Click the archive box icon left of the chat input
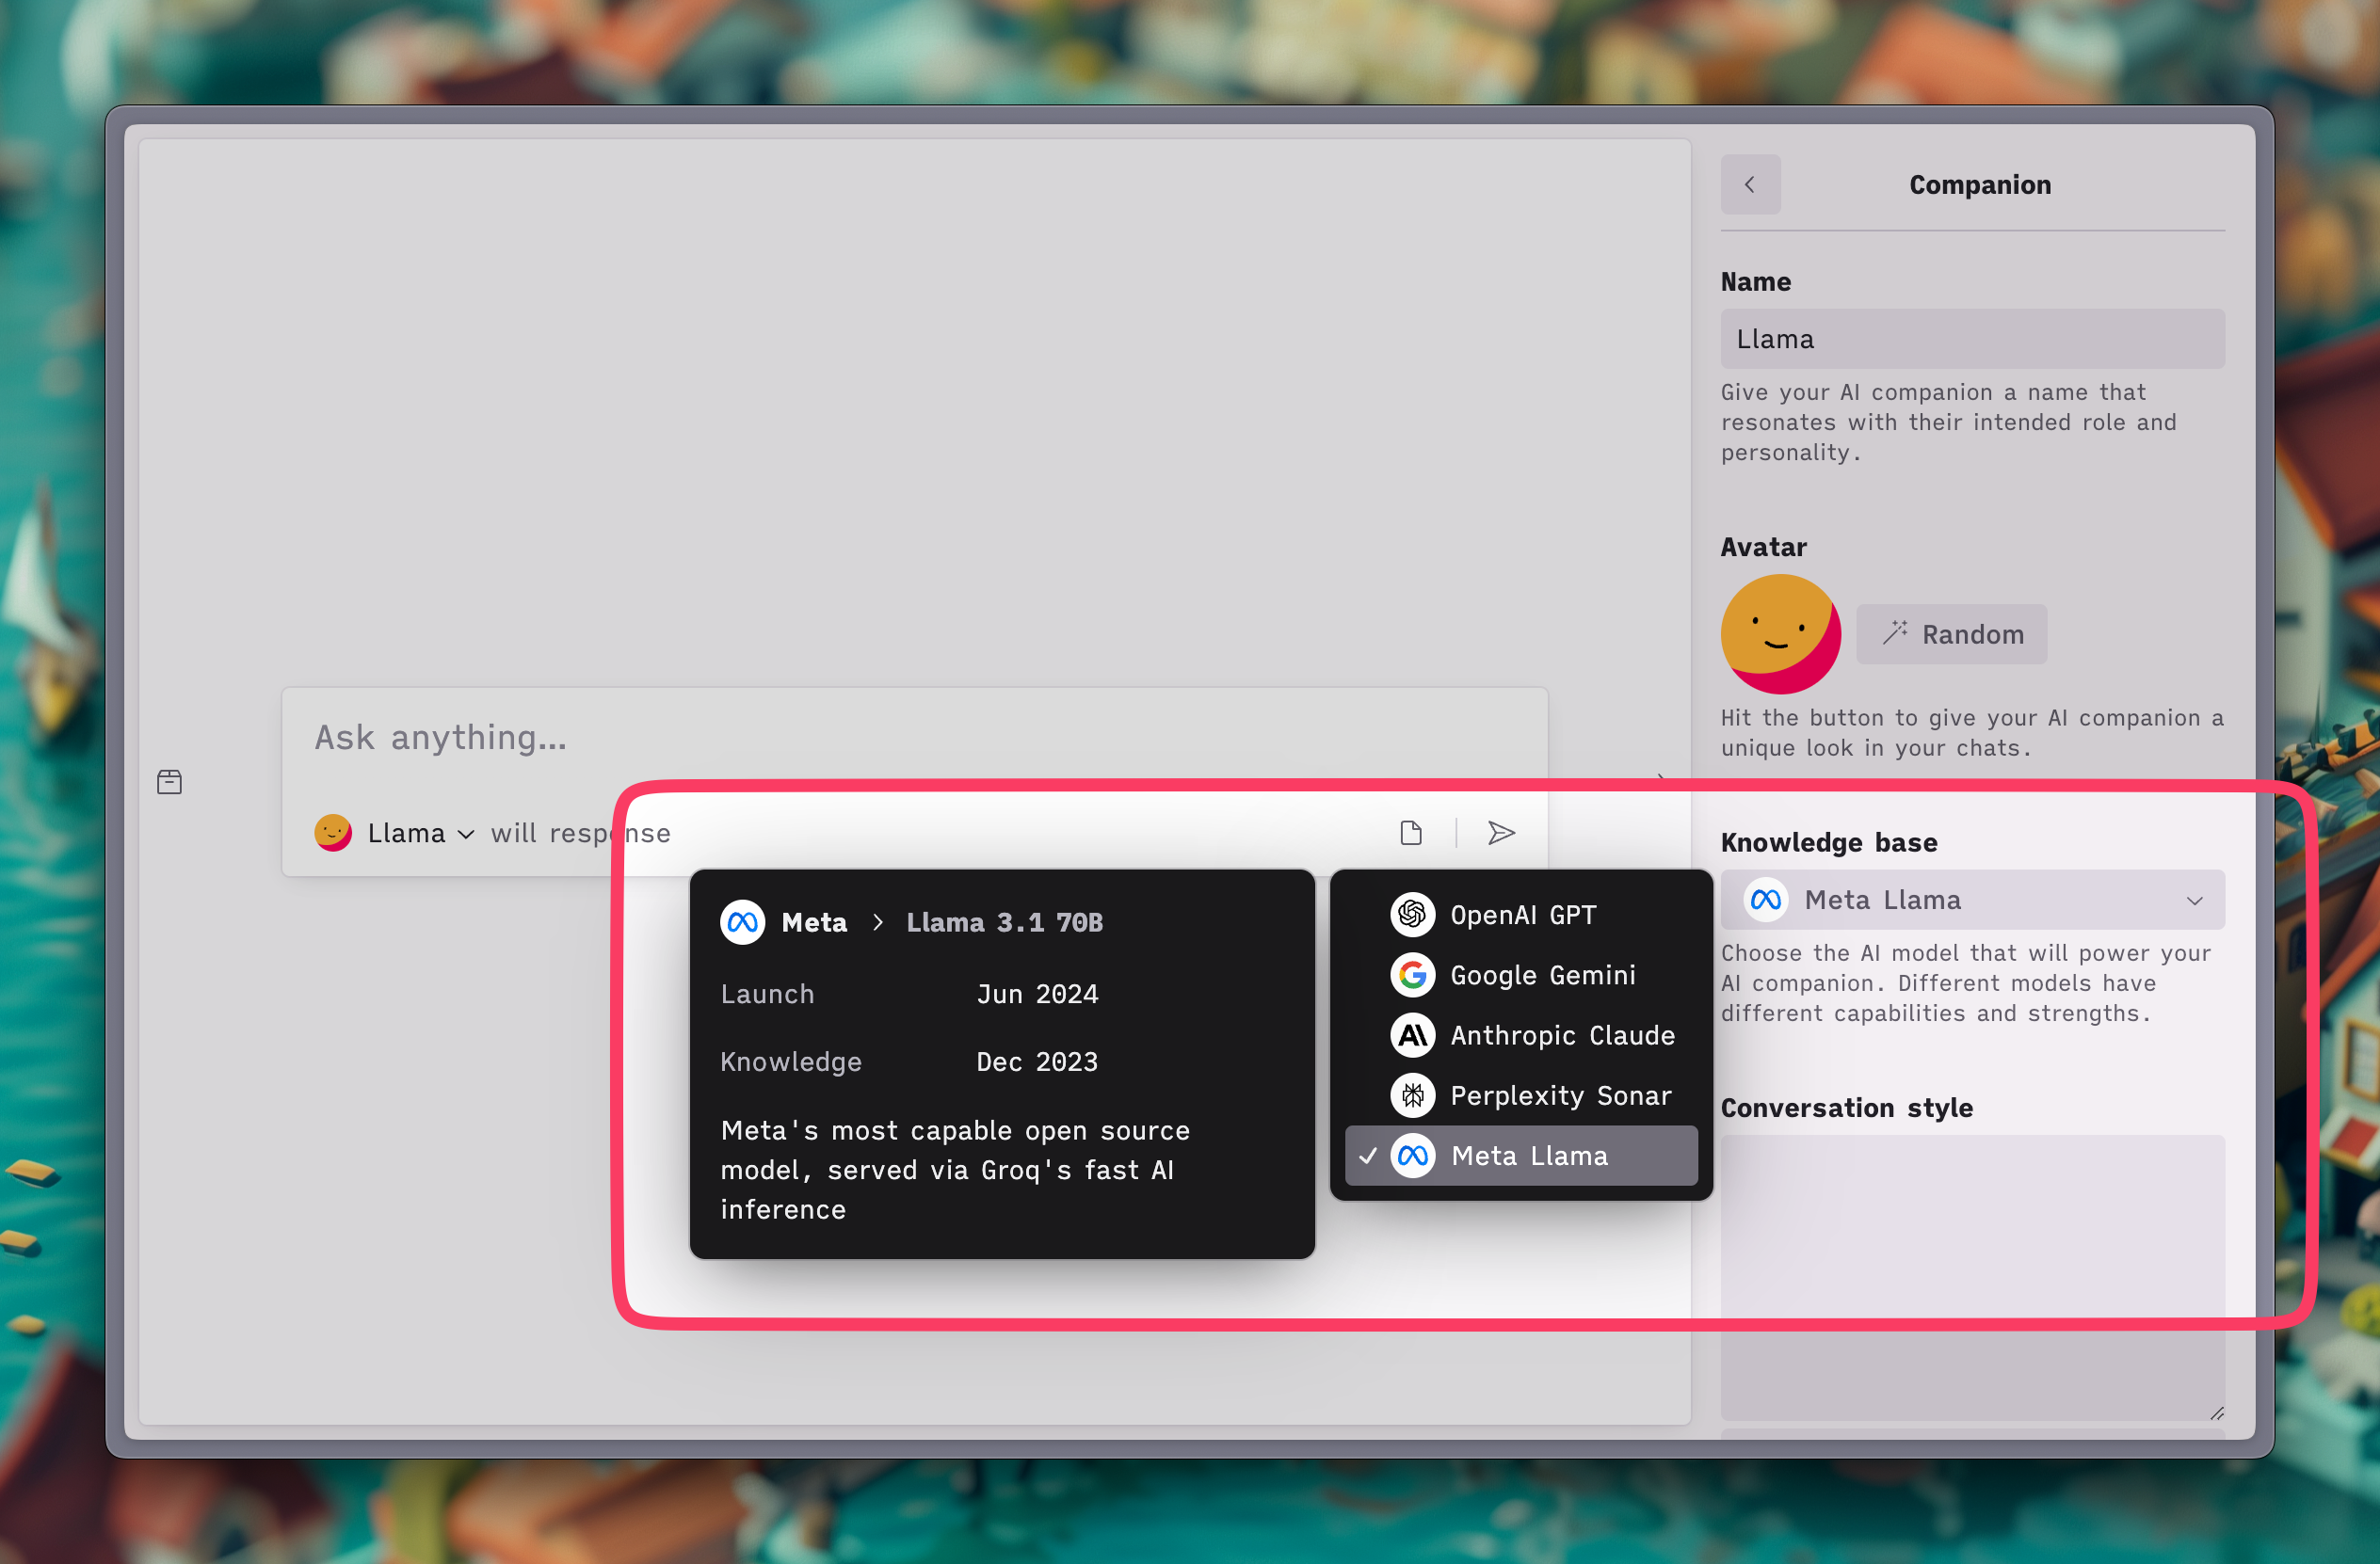2380x1564 pixels. [170, 781]
